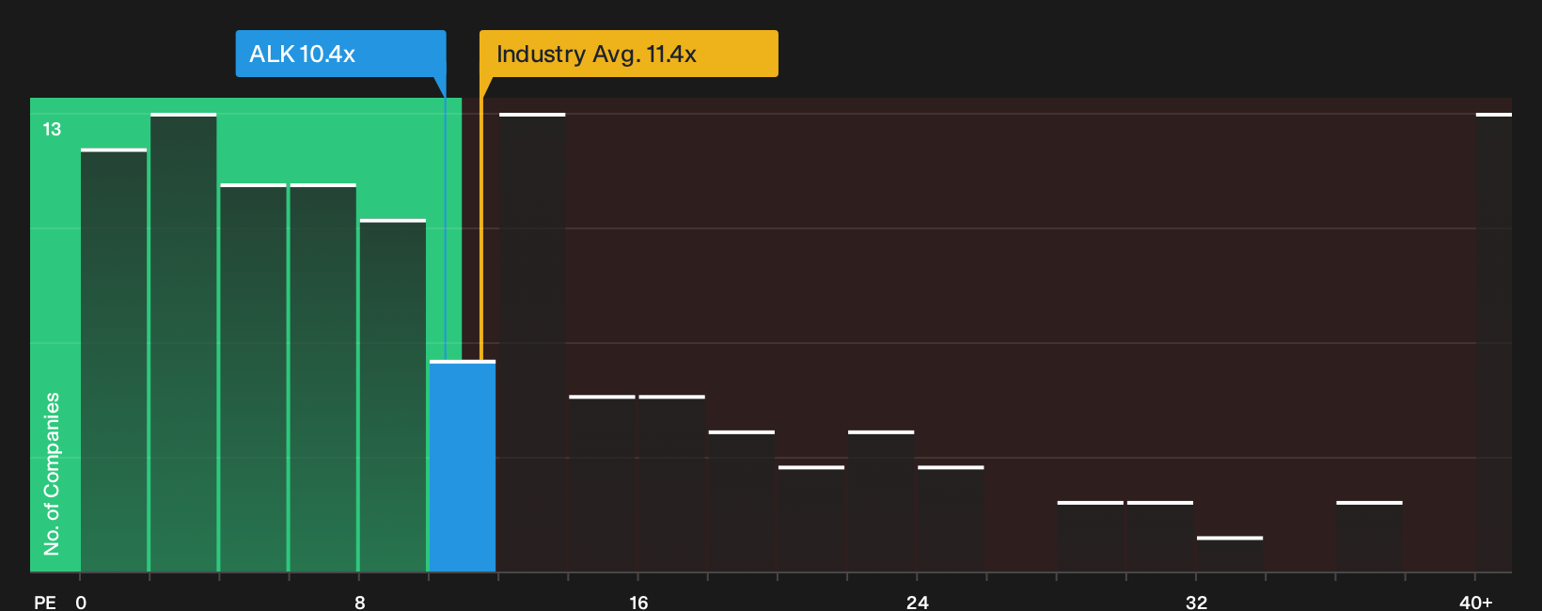This screenshot has height=611, width=1542.
Task: Click x-axis tick label 32
Action: click(x=1196, y=603)
